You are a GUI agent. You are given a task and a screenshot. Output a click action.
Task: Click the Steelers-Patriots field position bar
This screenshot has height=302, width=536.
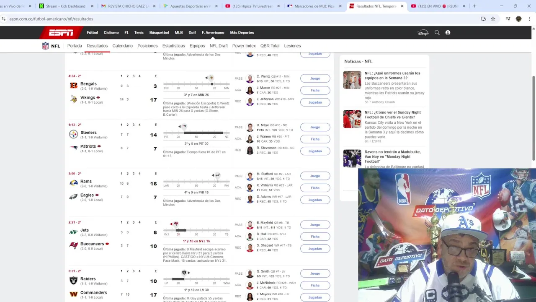[x=196, y=133]
